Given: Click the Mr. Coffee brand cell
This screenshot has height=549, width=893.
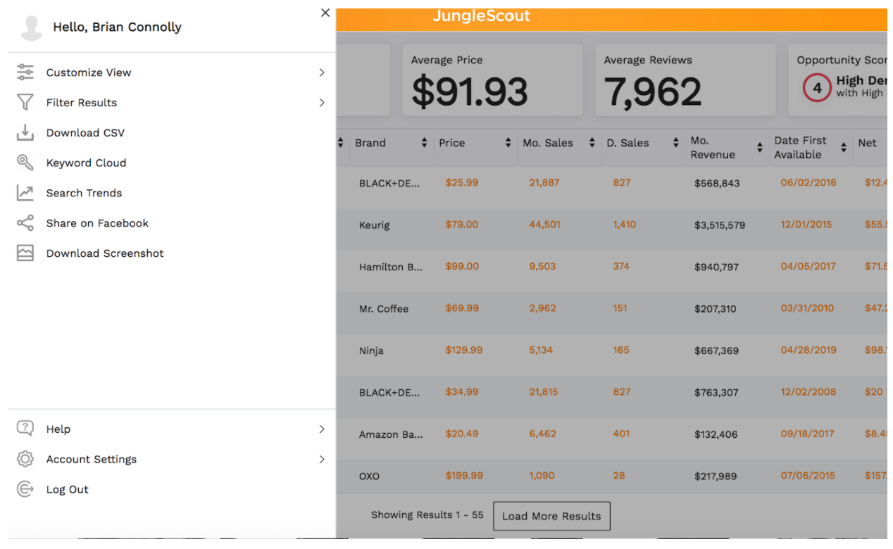Looking at the screenshot, I should 383,309.
